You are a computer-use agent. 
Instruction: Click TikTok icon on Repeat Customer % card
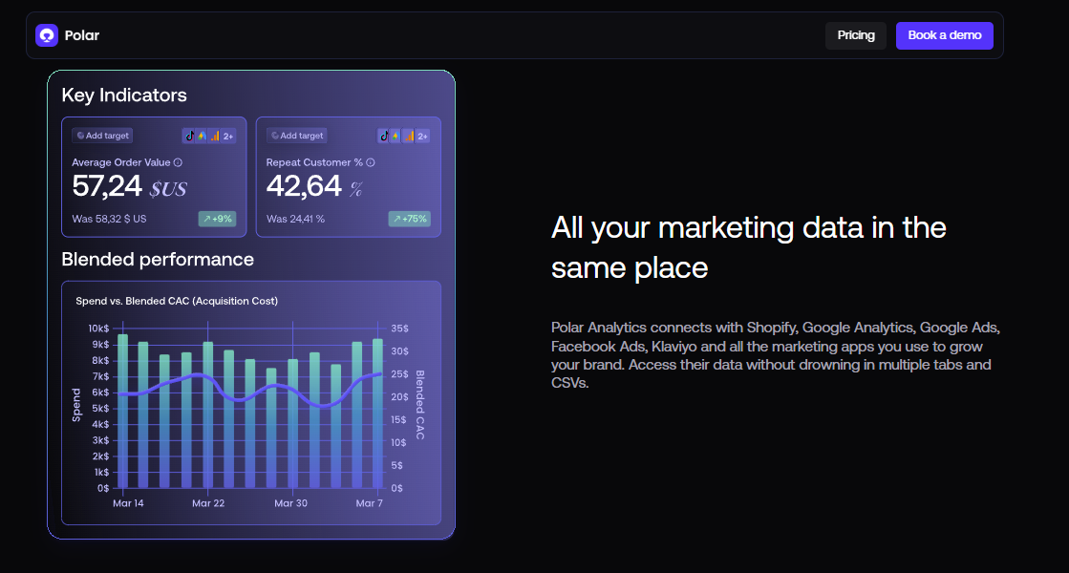click(384, 136)
